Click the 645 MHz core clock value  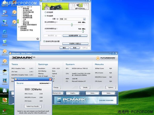click(x=82, y=22)
